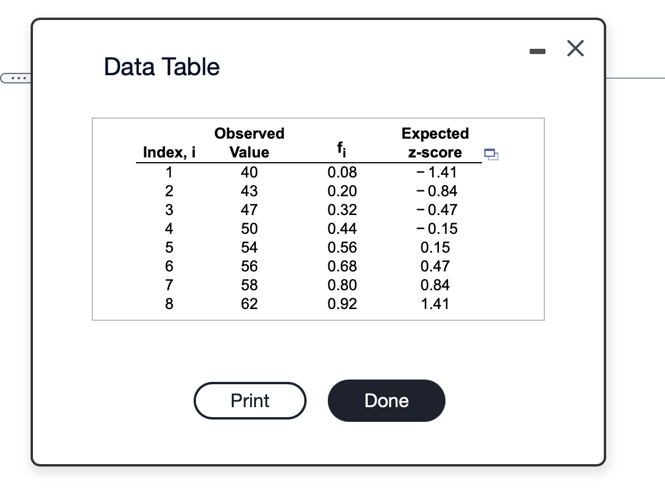
Task: Click Print
Action: (x=250, y=400)
